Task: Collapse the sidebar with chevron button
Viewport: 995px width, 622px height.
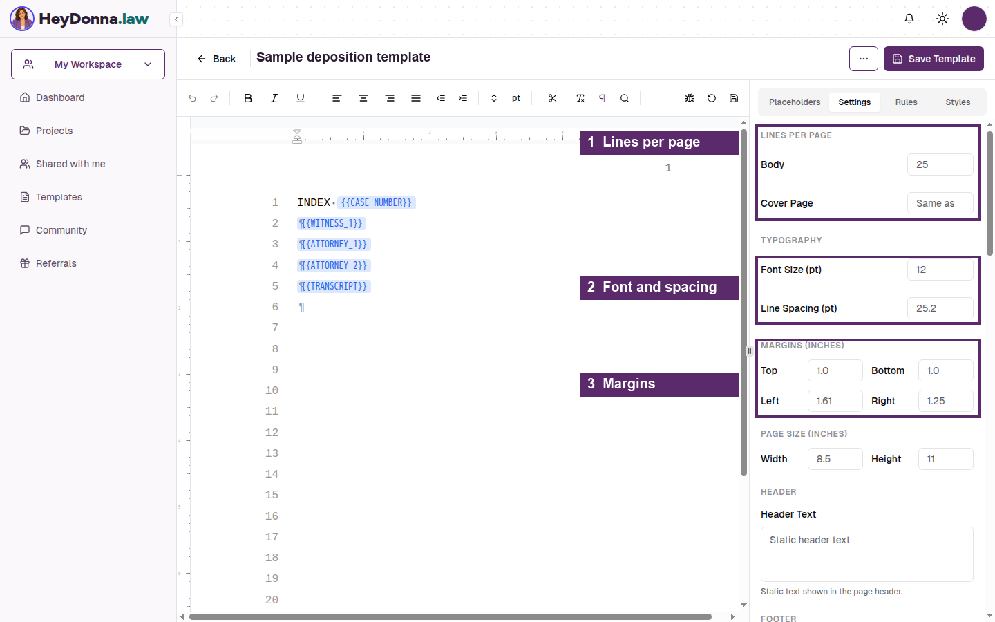Action: (177, 19)
